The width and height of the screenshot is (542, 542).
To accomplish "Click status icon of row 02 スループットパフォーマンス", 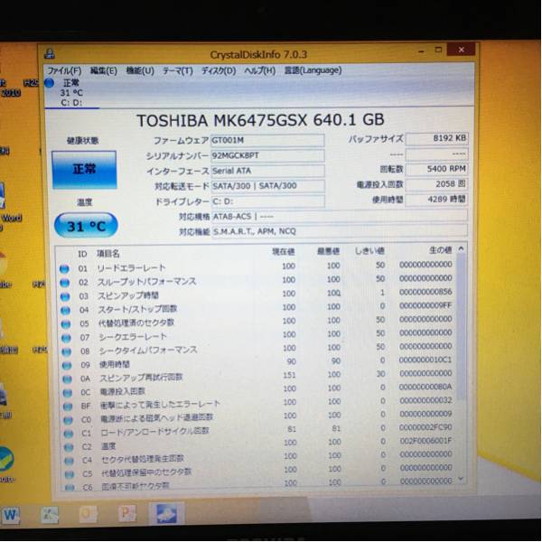I will [x=65, y=283].
